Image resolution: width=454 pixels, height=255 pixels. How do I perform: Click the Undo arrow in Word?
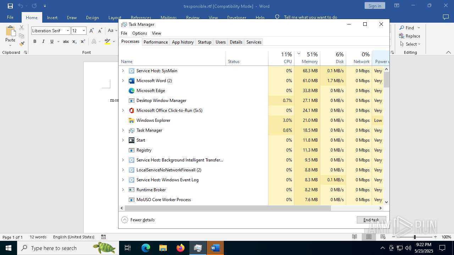click(x=20, y=6)
